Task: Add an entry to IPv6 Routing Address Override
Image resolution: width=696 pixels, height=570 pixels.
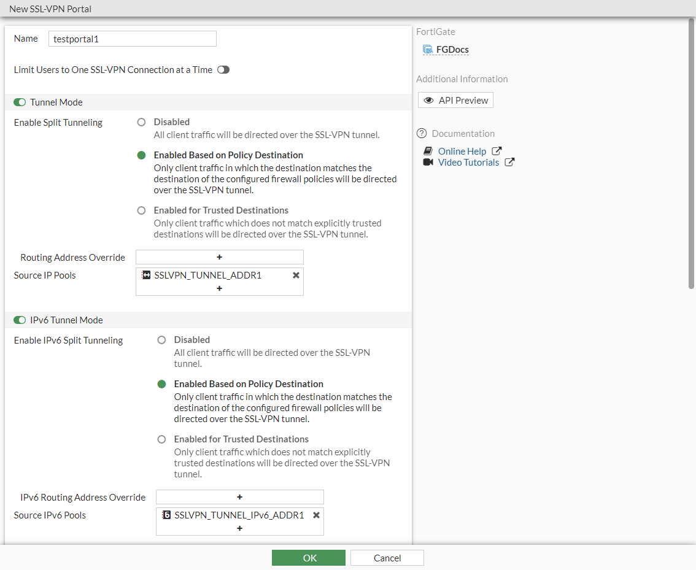Action: coord(239,497)
